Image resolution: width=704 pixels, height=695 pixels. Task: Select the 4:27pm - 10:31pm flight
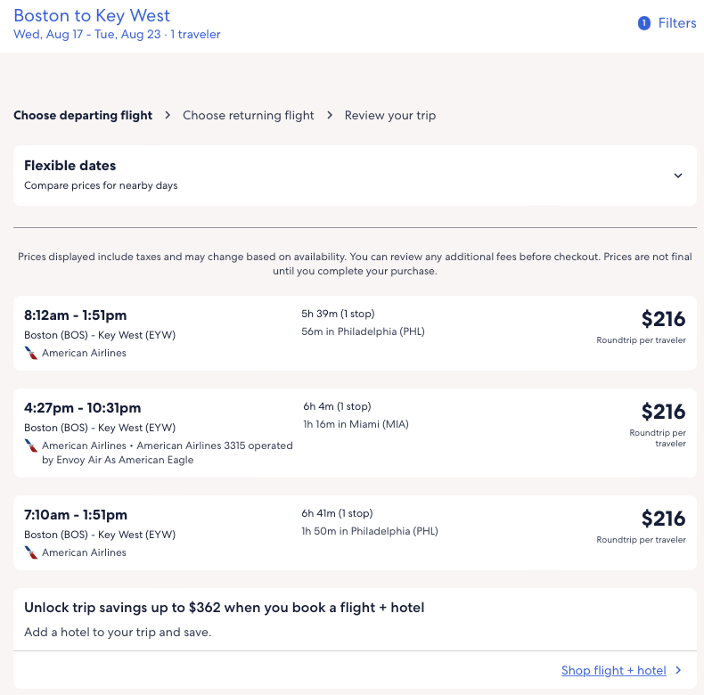(83, 408)
